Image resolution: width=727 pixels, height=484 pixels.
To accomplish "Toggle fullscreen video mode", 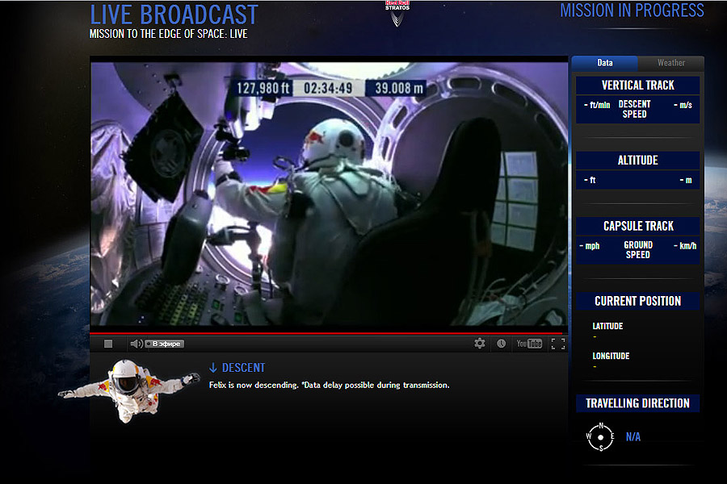I will point(557,344).
